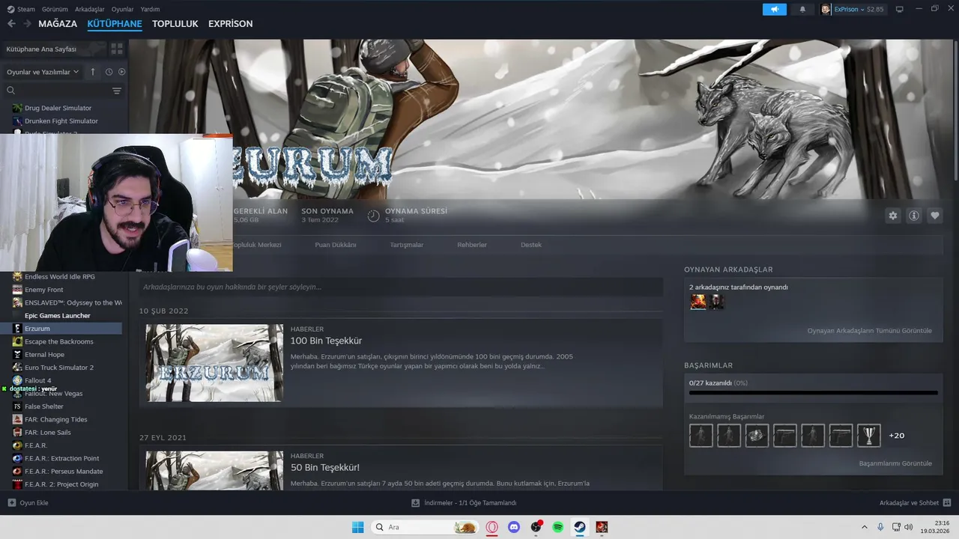959x539 pixels.
Task: Open the notifications bell
Action: pos(802,9)
